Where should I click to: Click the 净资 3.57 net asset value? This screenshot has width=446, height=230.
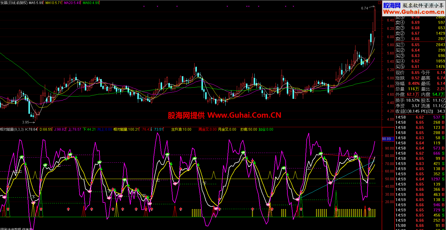click(416, 106)
